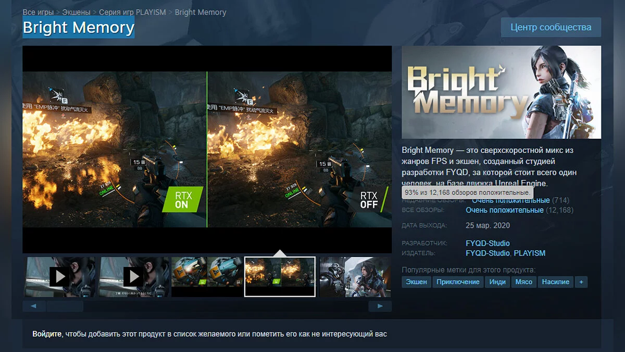Click the plus button to add tags
This screenshot has width=625, height=352.
pyautogui.click(x=581, y=282)
